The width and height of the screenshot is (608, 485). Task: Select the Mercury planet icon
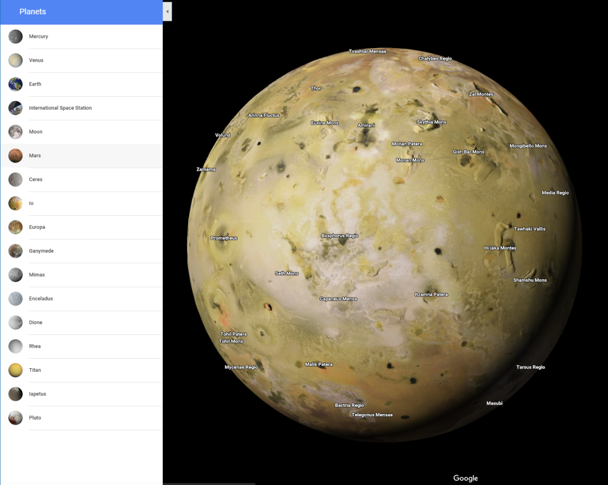tap(15, 36)
